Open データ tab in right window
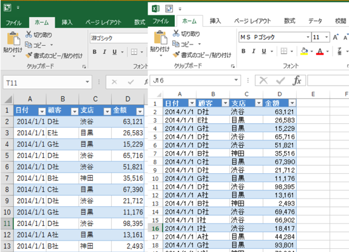Screen dimensions: 349x252 [x=315, y=21]
